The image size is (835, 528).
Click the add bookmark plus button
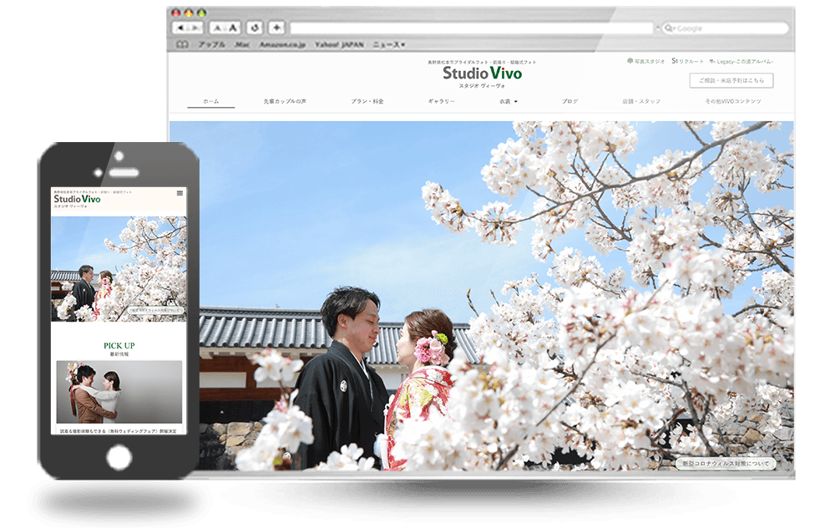(x=276, y=28)
